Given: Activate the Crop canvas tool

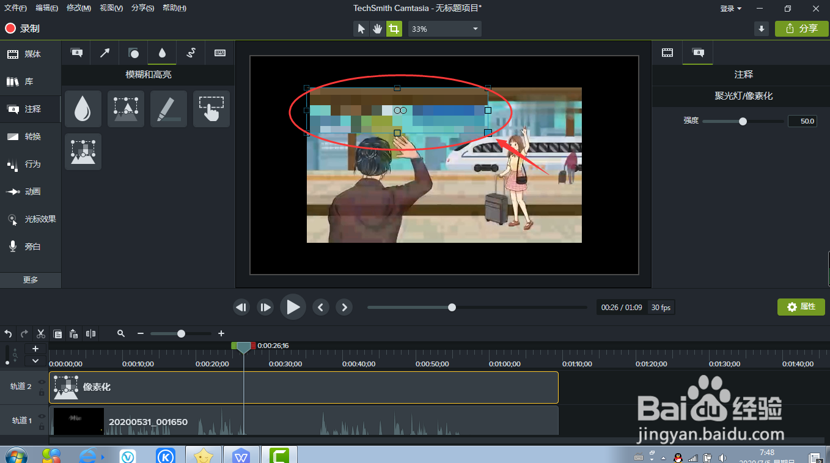Looking at the screenshot, I should (394, 29).
